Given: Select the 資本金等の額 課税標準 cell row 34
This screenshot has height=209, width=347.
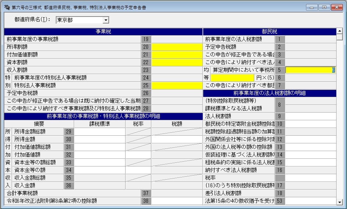Looking at the screenshot, I should tap(100, 170).
